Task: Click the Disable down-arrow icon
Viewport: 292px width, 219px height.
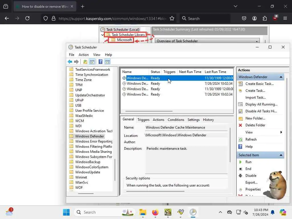Action: [240, 176]
